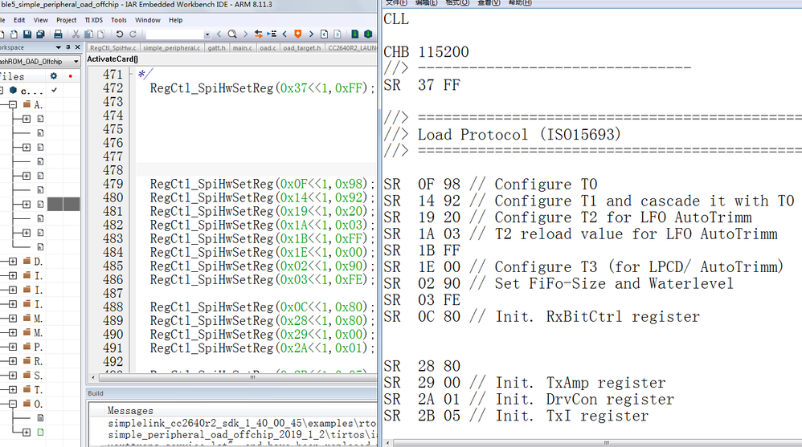Open the Project menu
Viewport: 802px width, 447px height.
[67, 20]
